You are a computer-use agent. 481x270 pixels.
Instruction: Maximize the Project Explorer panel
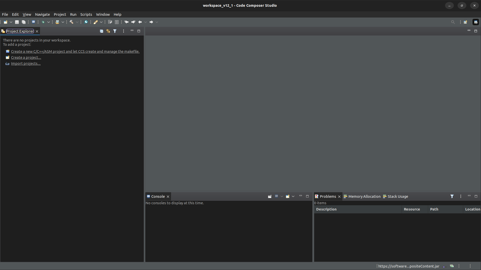139,31
